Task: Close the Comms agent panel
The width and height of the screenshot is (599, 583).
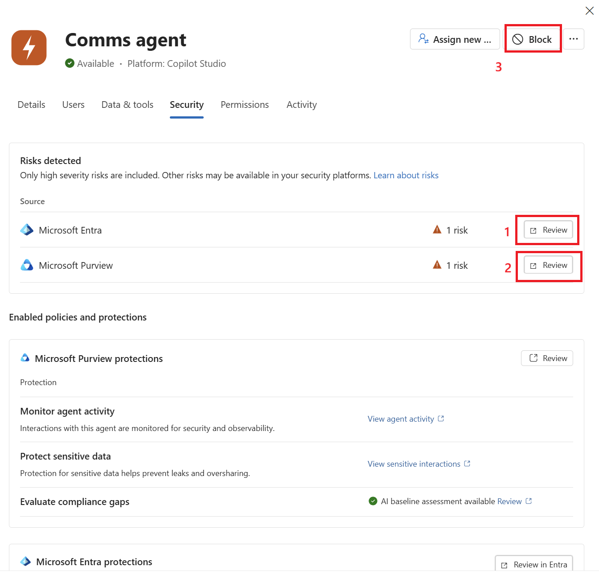Action: pyautogui.click(x=589, y=11)
